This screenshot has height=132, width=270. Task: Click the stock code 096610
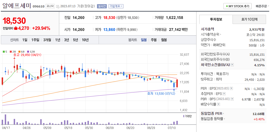pyautogui.click(x=38, y=6)
